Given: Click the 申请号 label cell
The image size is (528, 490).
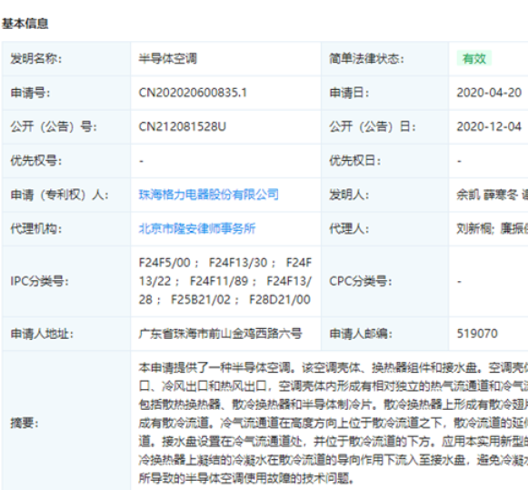Looking at the screenshot, I should 66,93.
